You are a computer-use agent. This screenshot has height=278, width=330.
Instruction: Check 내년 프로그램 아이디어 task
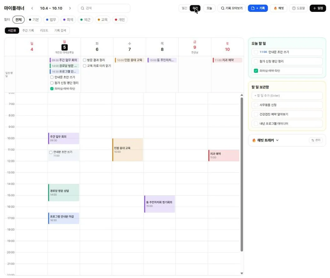(x=256, y=124)
